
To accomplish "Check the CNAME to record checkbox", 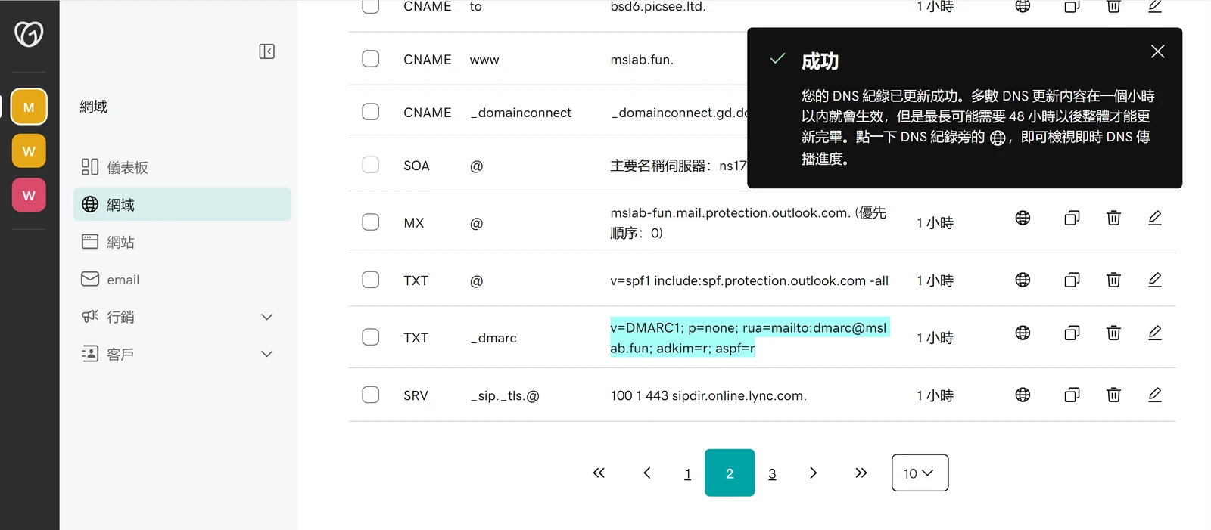I will [x=370, y=6].
